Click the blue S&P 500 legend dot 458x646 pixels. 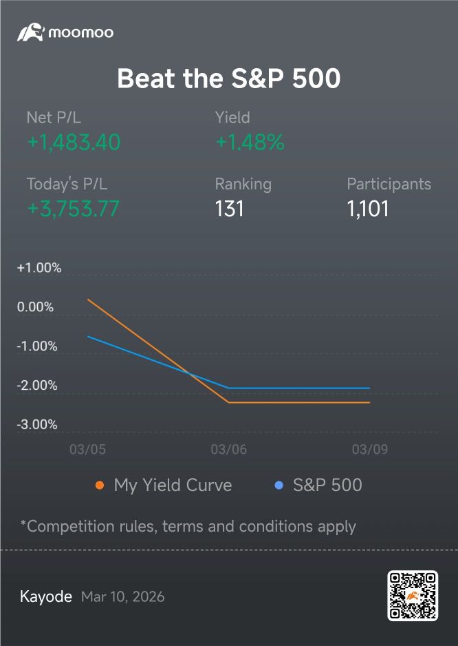[279, 486]
